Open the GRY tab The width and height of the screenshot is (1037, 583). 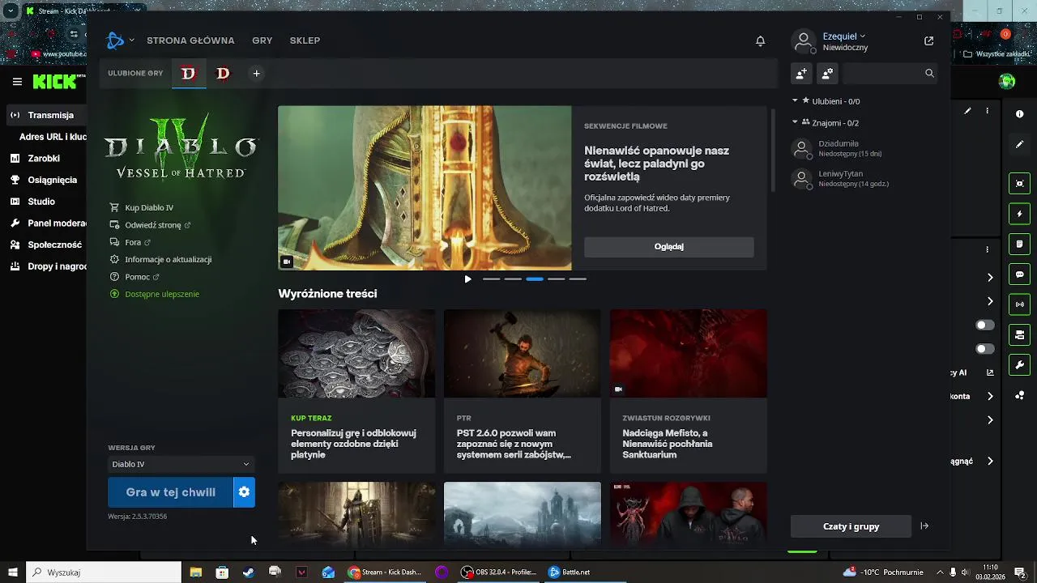(x=262, y=40)
